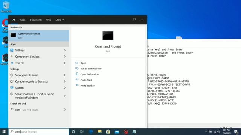The image size is (241, 135).
Task: Expand Complete guide to Narrator chevron
Action: click(x=65, y=81)
